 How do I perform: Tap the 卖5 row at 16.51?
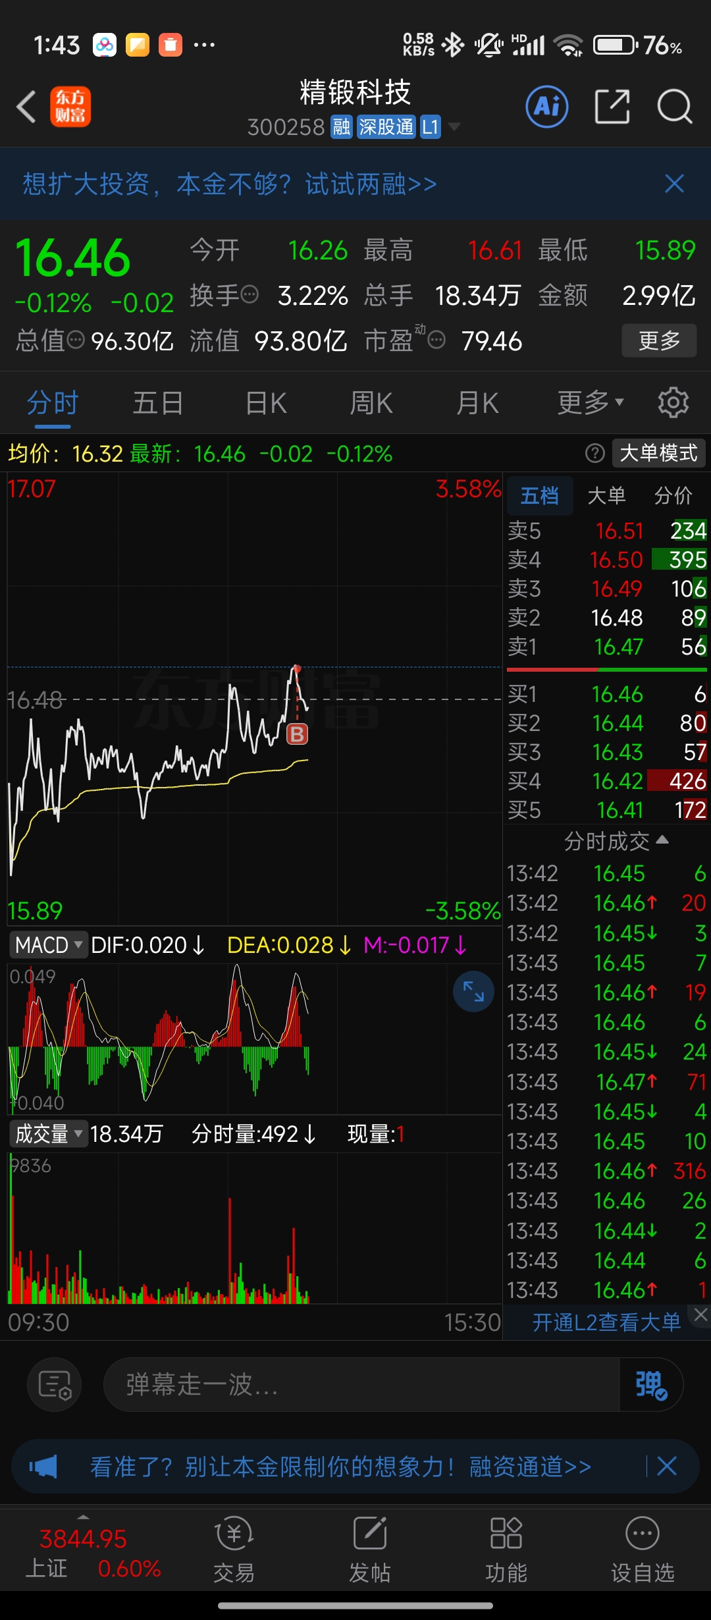coord(607,531)
